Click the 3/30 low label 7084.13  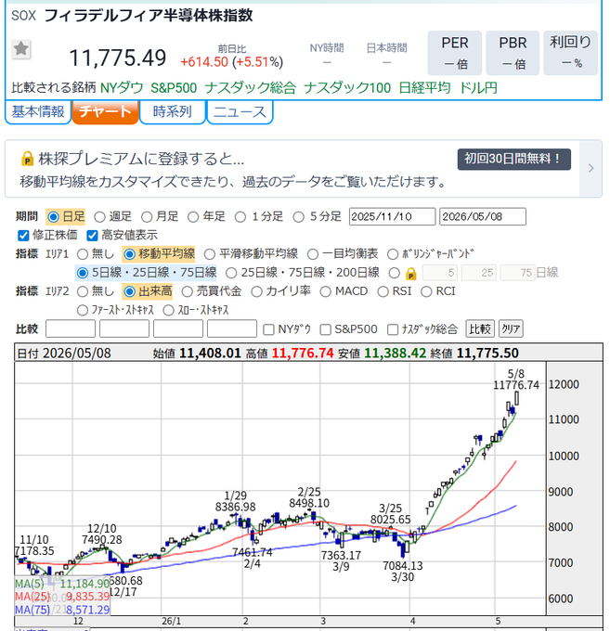click(x=403, y=566)
